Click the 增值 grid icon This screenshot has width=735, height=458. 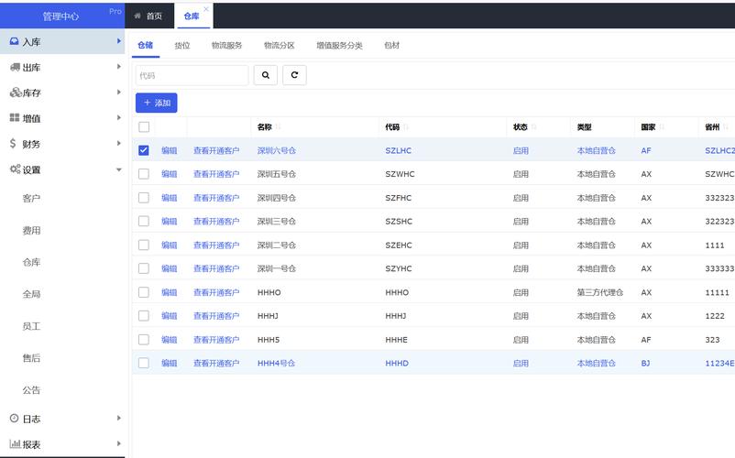point(15,117)
